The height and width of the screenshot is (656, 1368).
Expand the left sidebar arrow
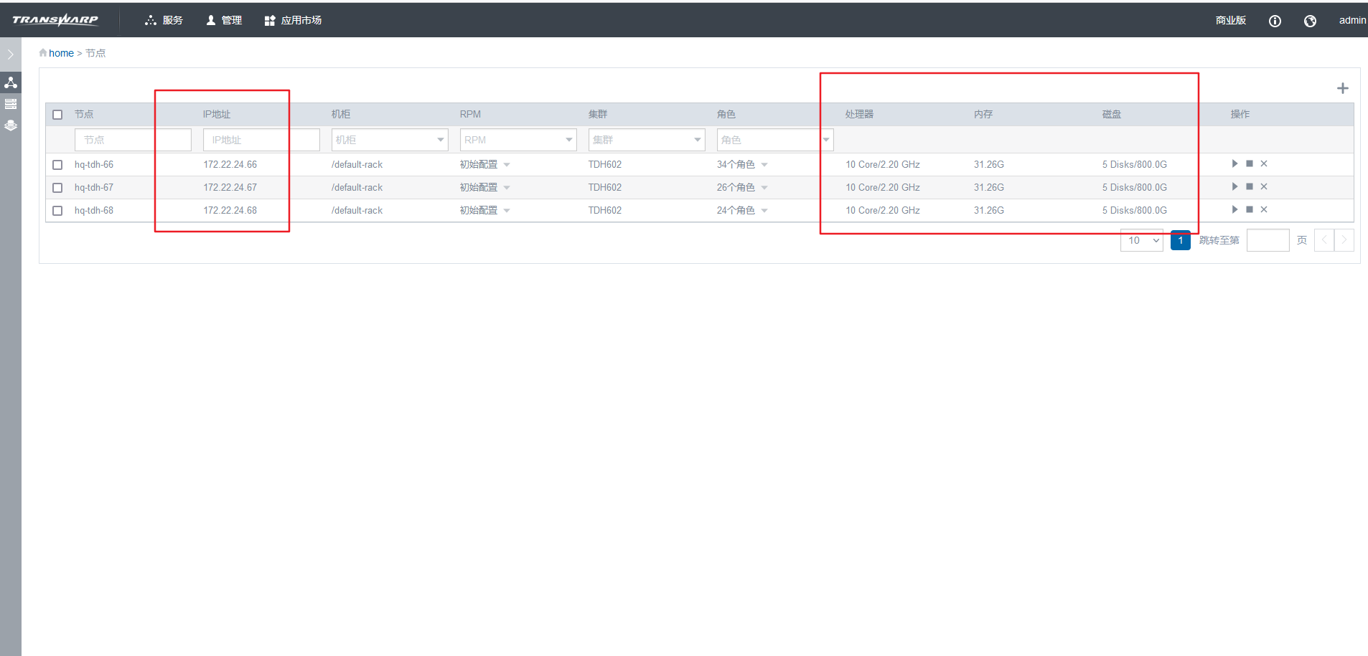(10, 54)
